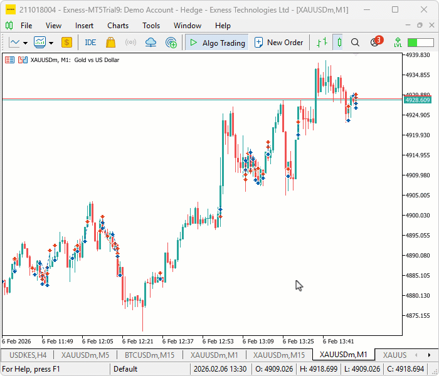The height and width of the screenshot is (376, 439).
Task: Click the 6 Feb 13:41 time axis label
Action: click(x=338, y=342)
